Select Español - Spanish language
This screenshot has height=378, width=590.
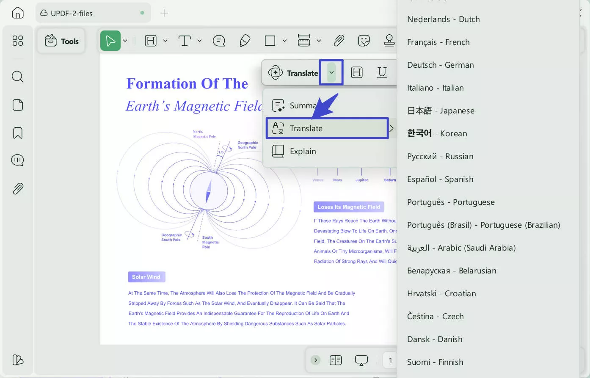point(440,179)
